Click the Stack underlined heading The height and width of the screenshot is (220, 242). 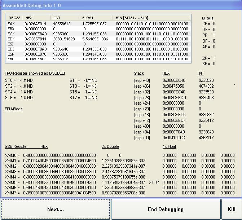[139, 74]
